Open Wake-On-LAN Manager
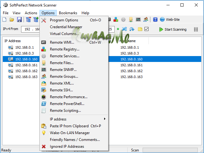The height and width of the screenshot is (153, 204). coord(74,133)
